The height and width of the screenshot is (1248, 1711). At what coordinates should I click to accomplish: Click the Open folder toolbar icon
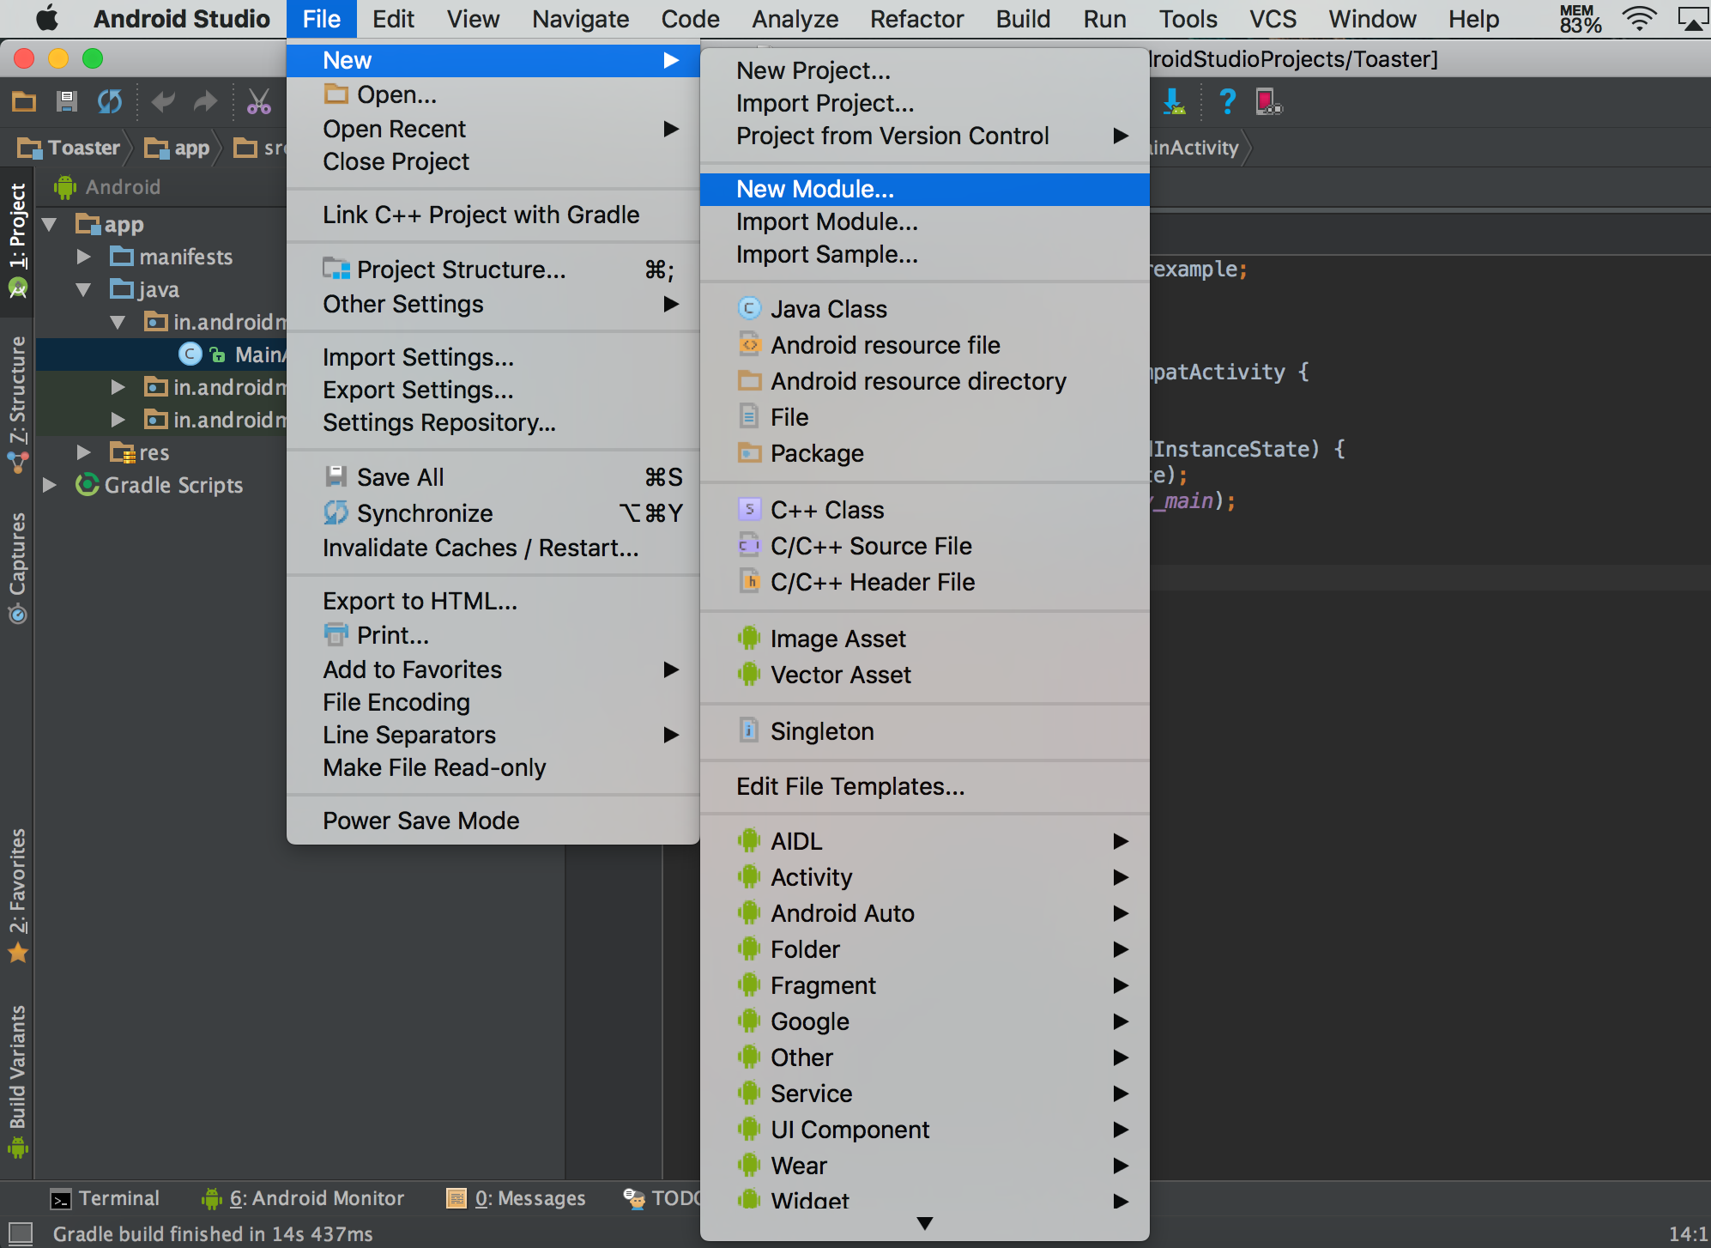[x=24, y=101]
